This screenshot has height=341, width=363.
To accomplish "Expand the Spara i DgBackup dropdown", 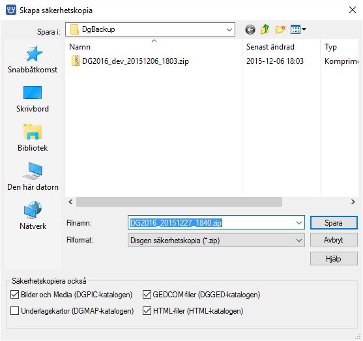I will [229, 29].
